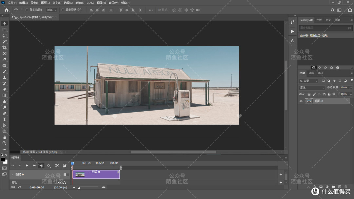Click the scissors split clip icon
Image resolution: width=354 pixels, height=199 pixels.
[57, 165]
